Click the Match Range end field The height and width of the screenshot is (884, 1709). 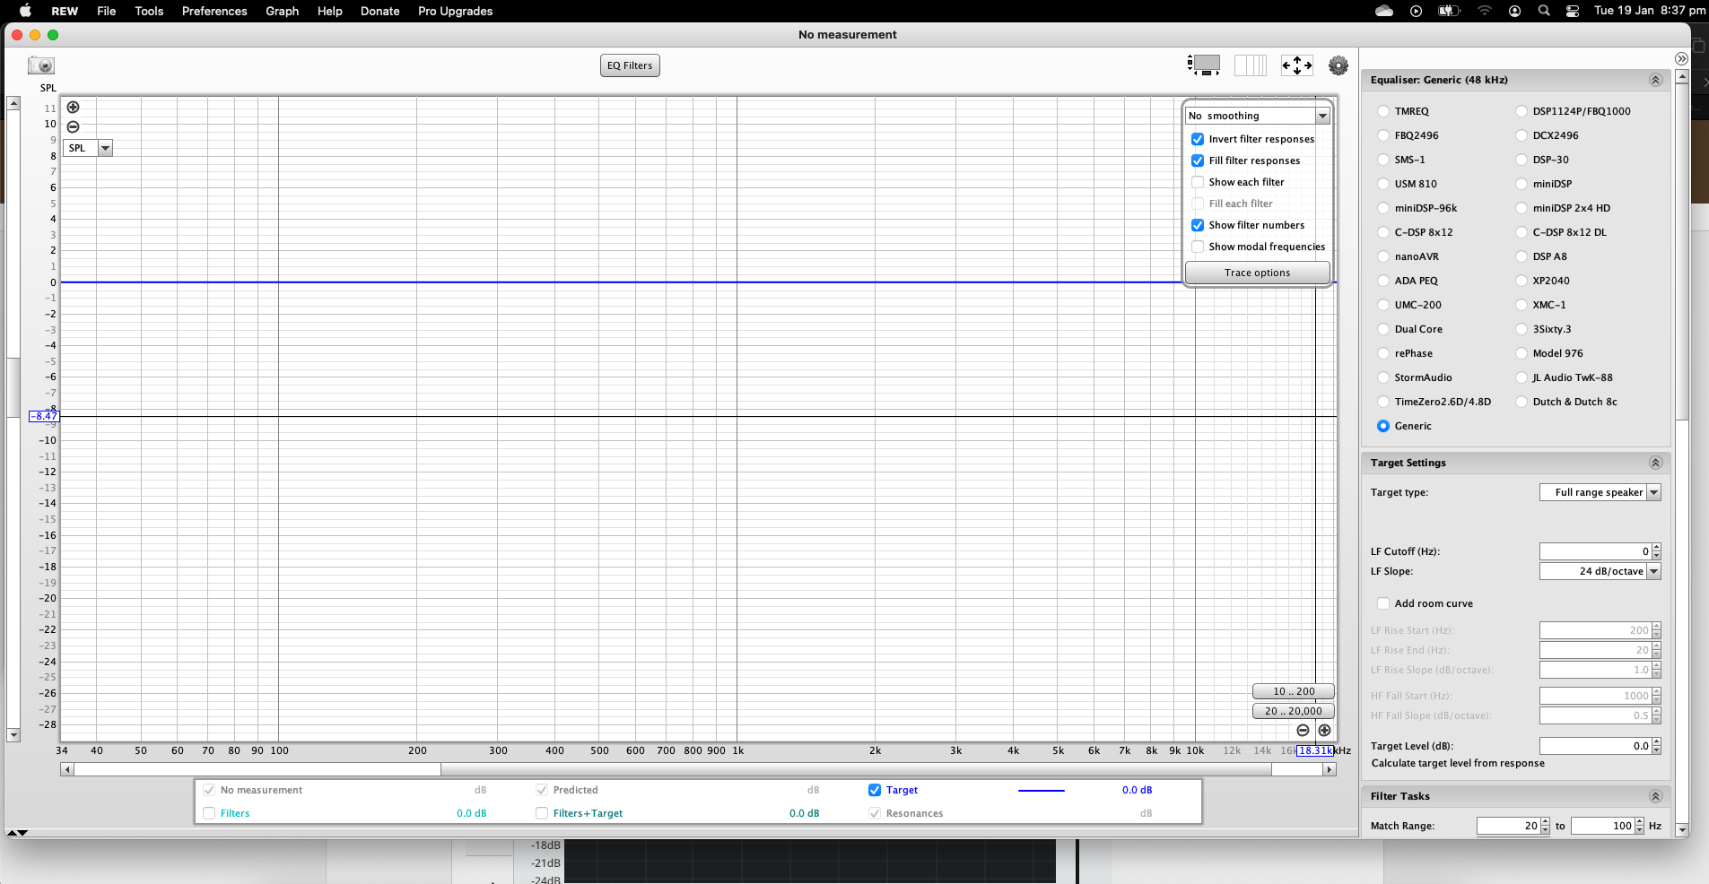coord(1602,826)
